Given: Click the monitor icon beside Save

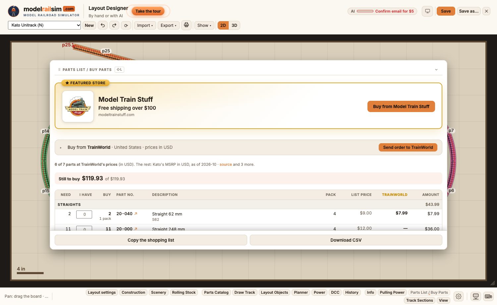Looking at the screenshot, I should tap(427, 11).
